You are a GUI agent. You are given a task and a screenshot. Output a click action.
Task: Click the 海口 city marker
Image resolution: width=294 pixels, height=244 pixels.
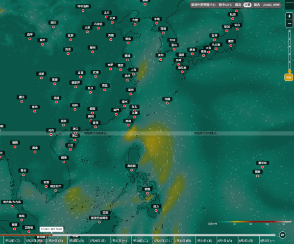[x=74, y=140]
